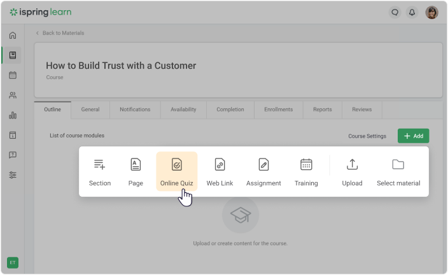Click the green ET badge in sidebar
This screenshot has height=275, width=448.
click(x=13, y=263)
